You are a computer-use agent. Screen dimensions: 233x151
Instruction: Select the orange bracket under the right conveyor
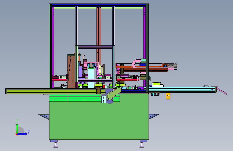[x=168, y=96]
